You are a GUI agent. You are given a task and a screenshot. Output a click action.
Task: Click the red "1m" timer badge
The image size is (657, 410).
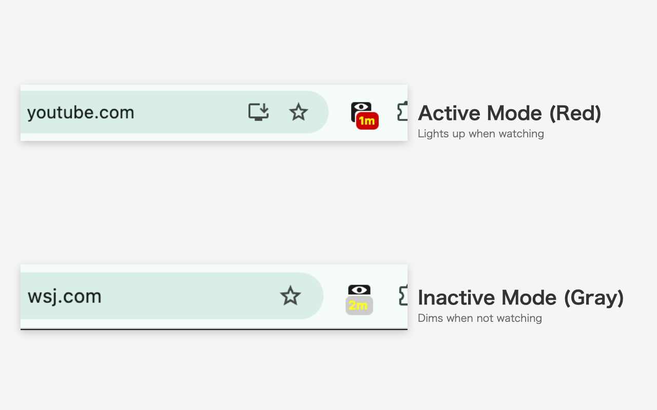pos(367,121)
